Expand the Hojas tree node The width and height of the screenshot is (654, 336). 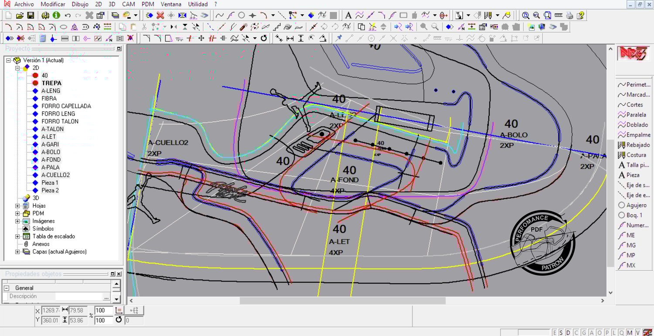click(17, 206)
